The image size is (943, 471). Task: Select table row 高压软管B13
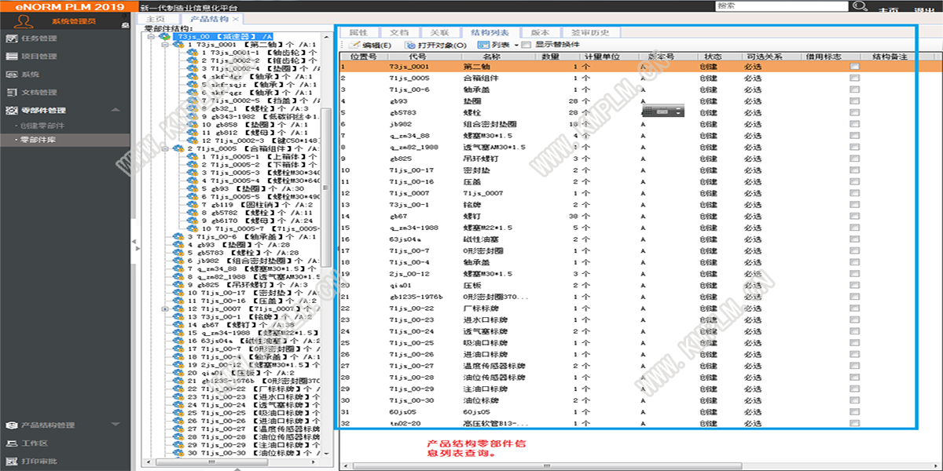627,423
